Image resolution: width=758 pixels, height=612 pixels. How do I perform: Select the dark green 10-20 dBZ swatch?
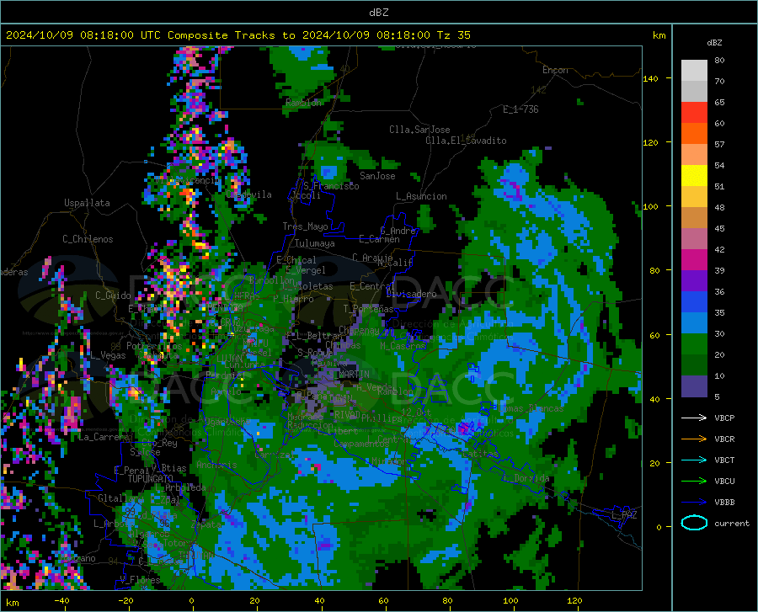694,365
